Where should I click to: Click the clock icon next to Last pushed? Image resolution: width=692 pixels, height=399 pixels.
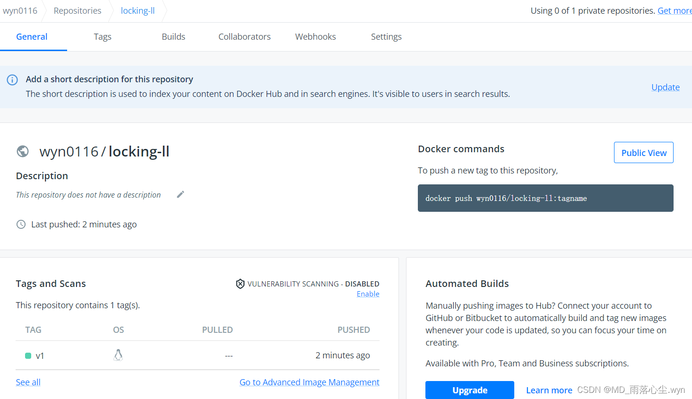pos(21,224)
